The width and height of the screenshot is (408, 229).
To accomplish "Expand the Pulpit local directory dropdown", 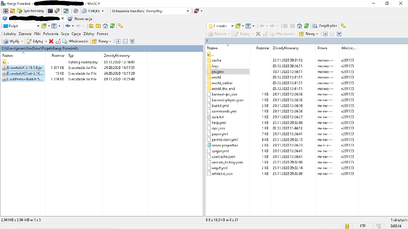I will coord(38,26).
